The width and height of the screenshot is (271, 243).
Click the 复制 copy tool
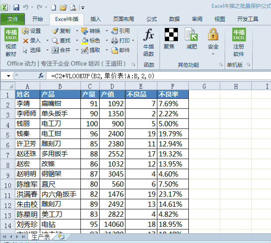[61, 31]
